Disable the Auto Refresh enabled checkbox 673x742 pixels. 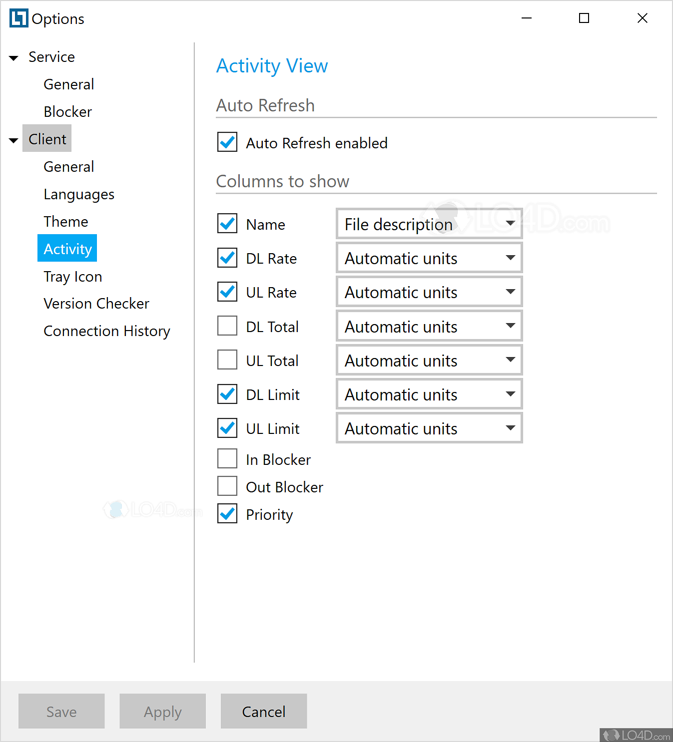227,142
